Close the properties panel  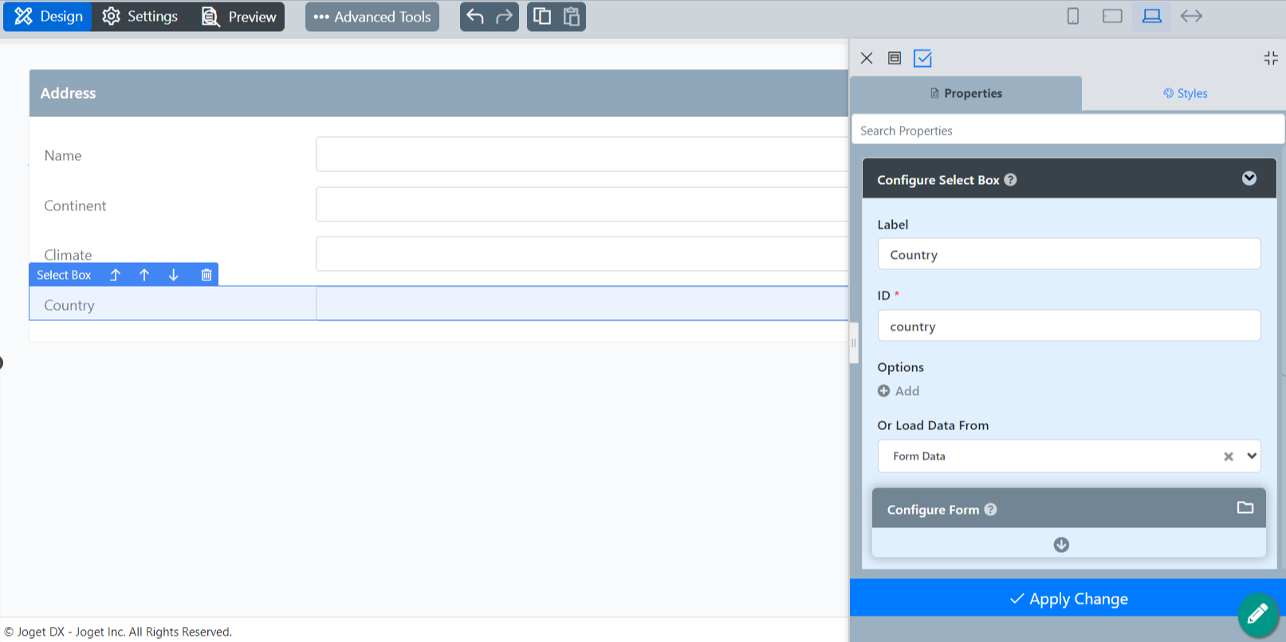[x=867, y=58]
